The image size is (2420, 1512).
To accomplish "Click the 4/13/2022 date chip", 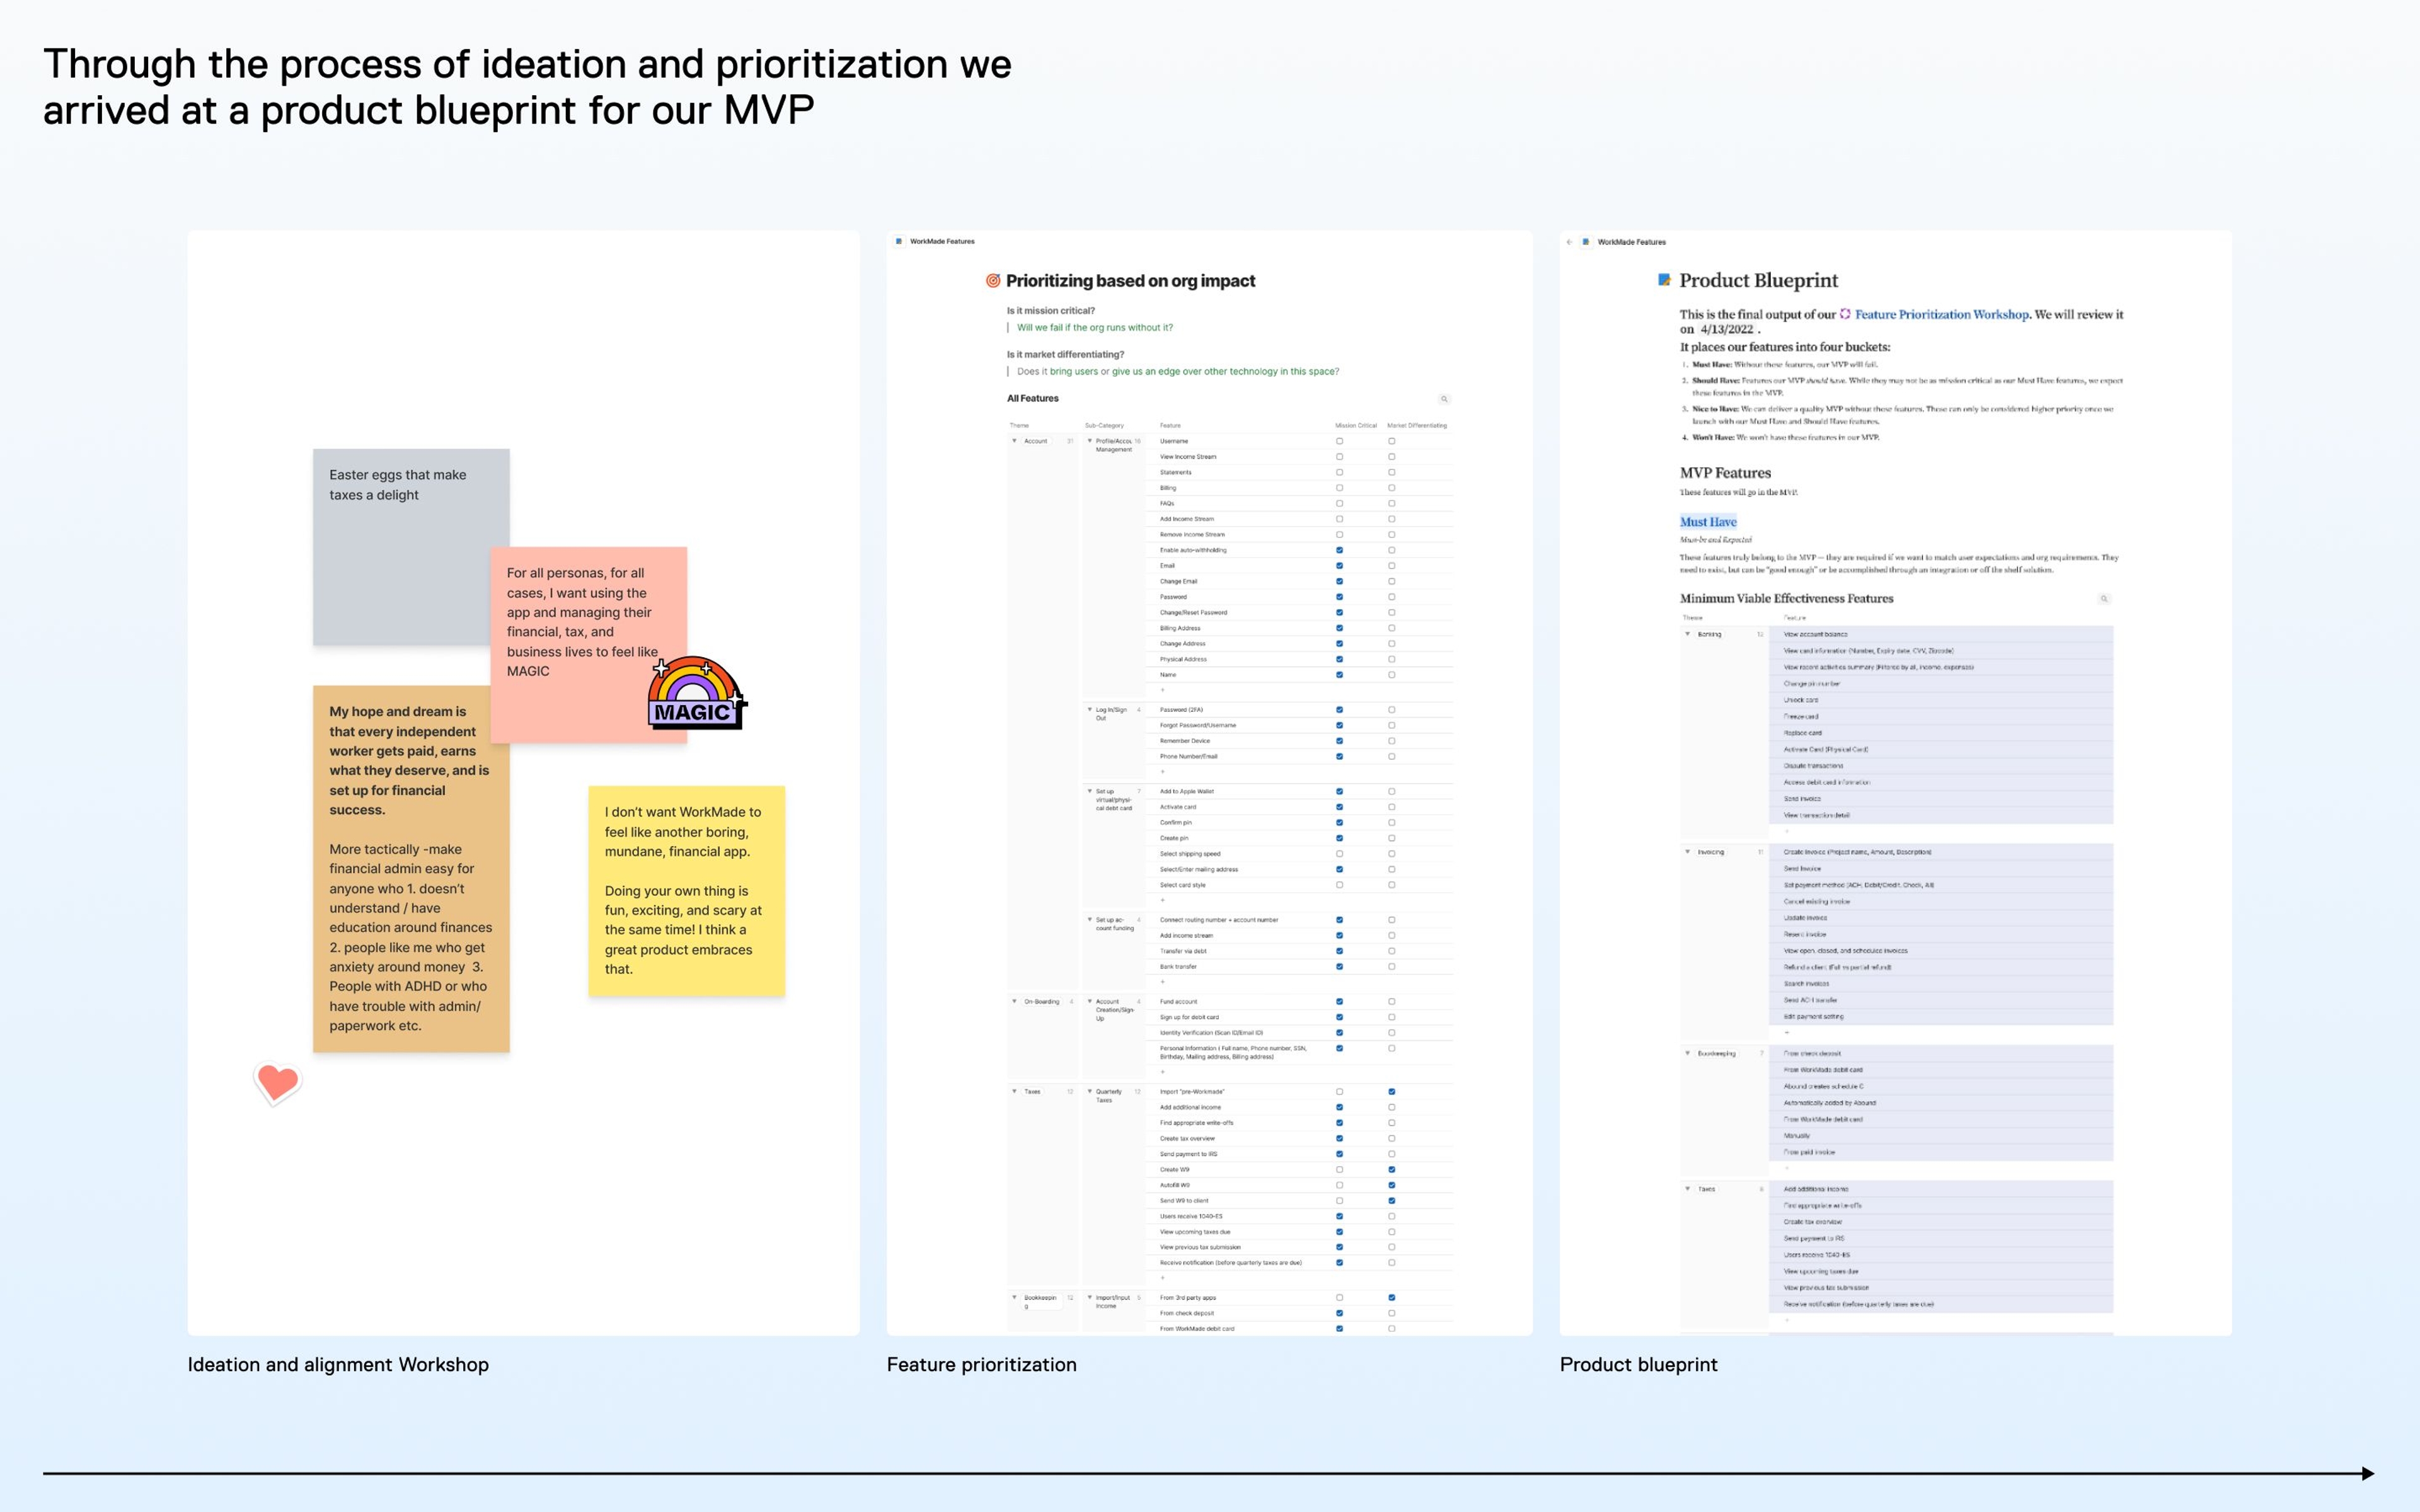I will coord(1727,329).
